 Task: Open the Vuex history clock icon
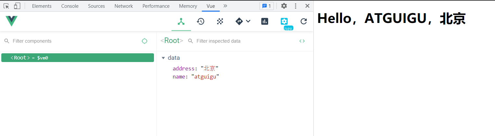coord(200,21)
